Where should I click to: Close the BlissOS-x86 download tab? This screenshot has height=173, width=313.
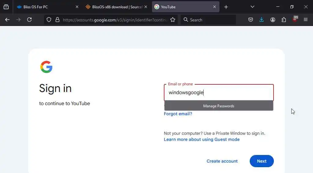pyautogui.click(x=146, y=7)
